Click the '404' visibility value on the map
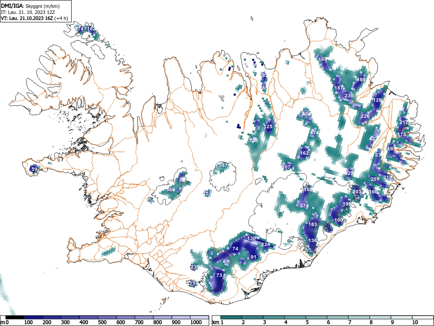 pos(306,114)
